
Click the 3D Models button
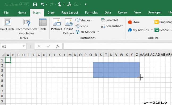(x=85, y=32)
